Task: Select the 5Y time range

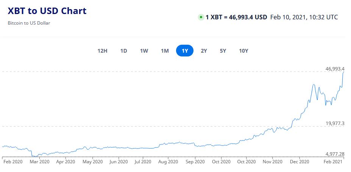Action: (223, 51)
